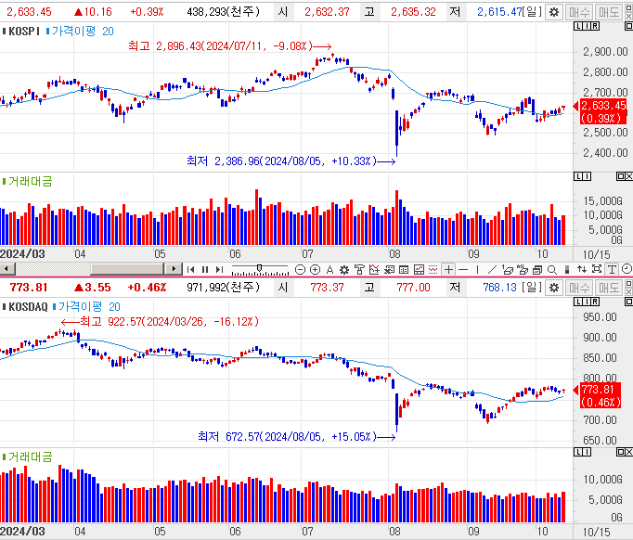
Task: Jump to last bar playback button
Action: click(x=219, y=270)
